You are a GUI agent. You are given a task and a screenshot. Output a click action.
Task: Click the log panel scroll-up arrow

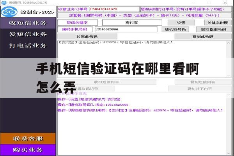click(x=229, y=95)
